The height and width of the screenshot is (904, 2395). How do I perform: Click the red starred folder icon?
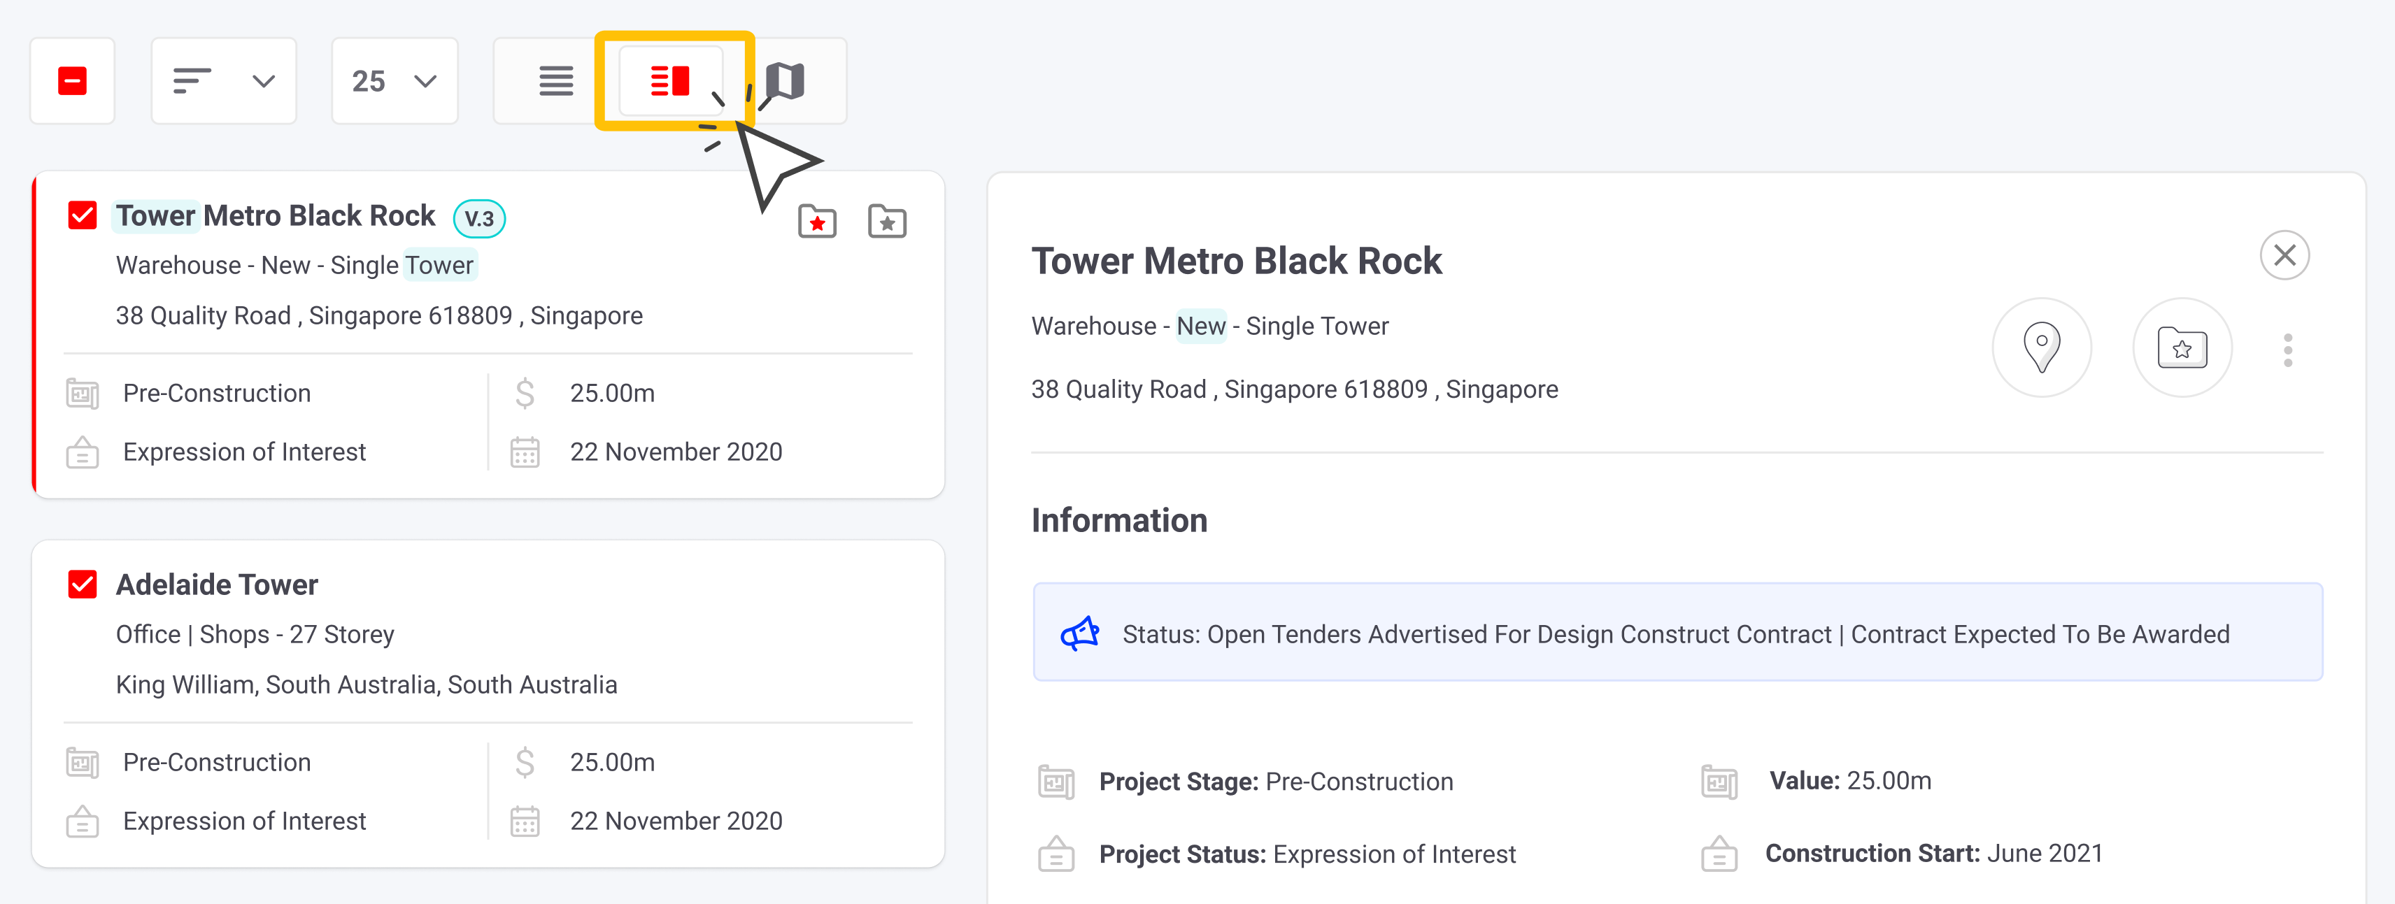point(816,221)
